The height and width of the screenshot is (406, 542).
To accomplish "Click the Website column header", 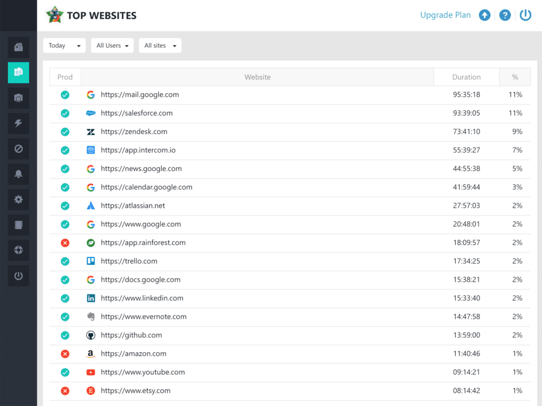I will (257, 77).
